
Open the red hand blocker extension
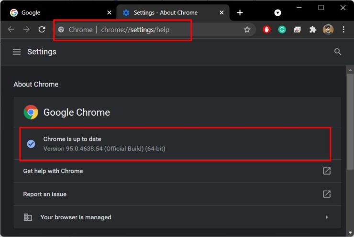[266, 30]
